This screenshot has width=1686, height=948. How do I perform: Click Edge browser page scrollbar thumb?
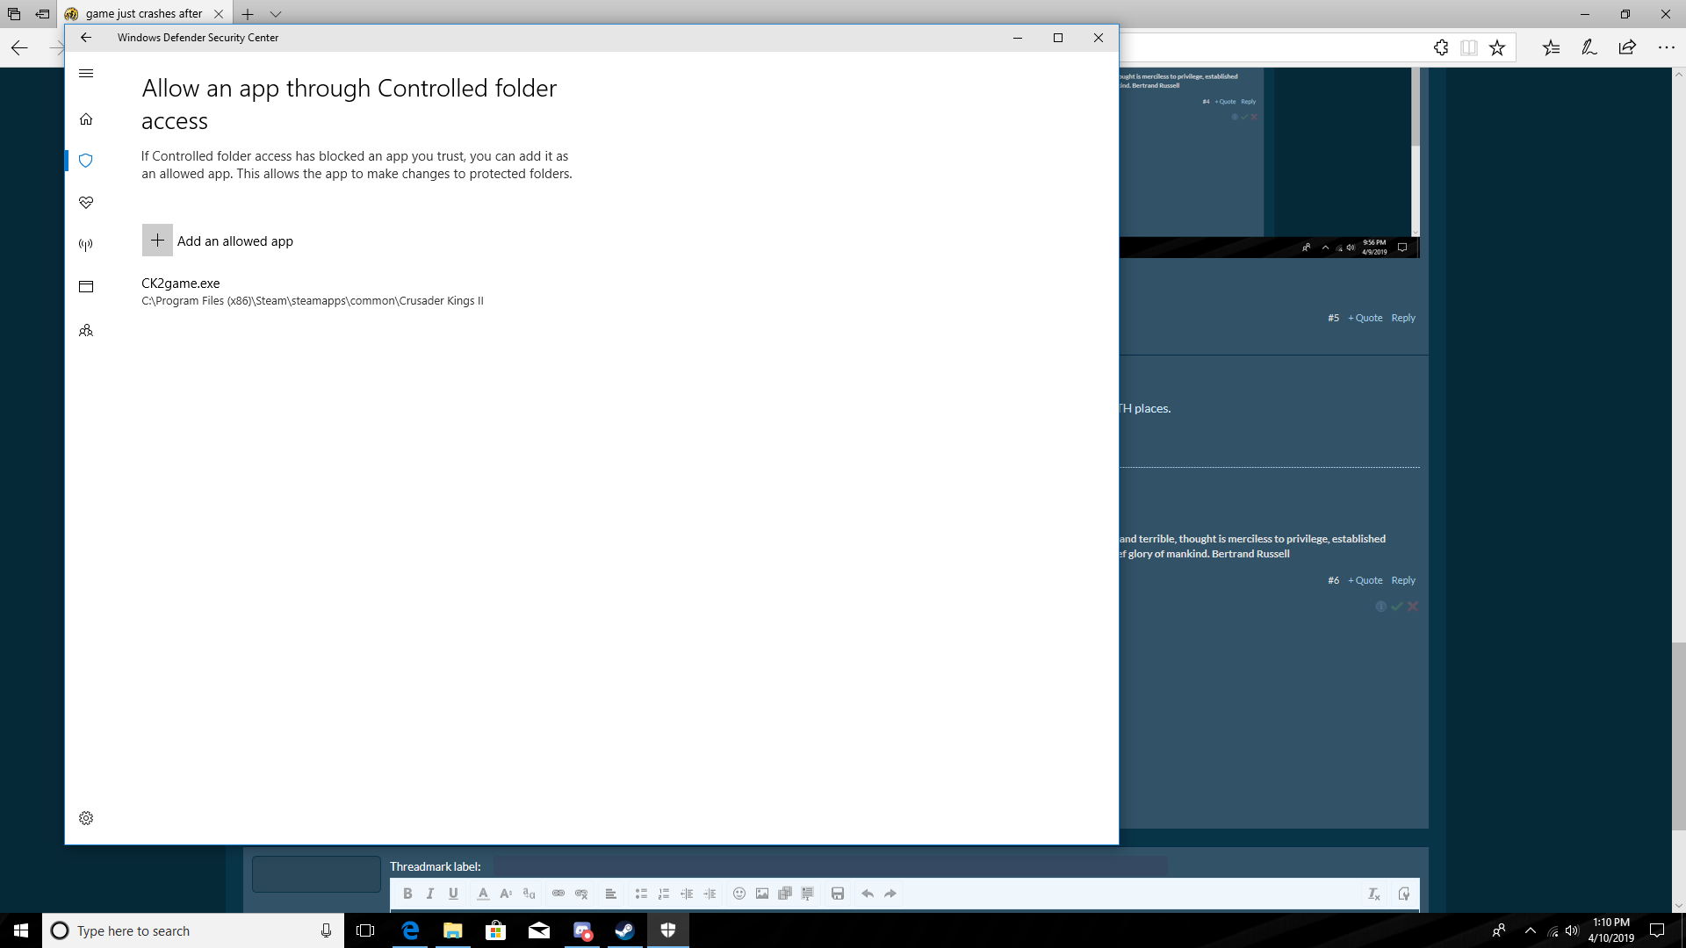coord(1678,736)
